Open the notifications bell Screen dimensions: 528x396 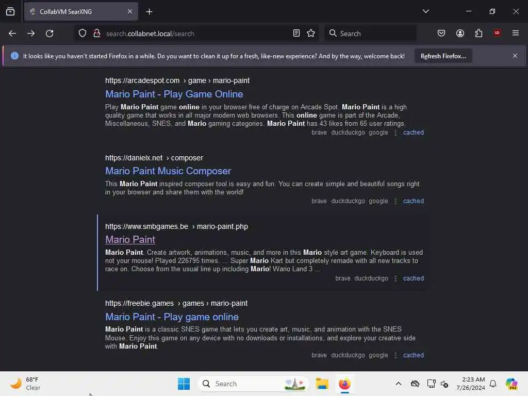coord(493,384)
